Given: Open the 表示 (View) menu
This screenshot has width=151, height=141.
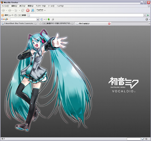Looking at the screenshot, I should click(22, 6).
